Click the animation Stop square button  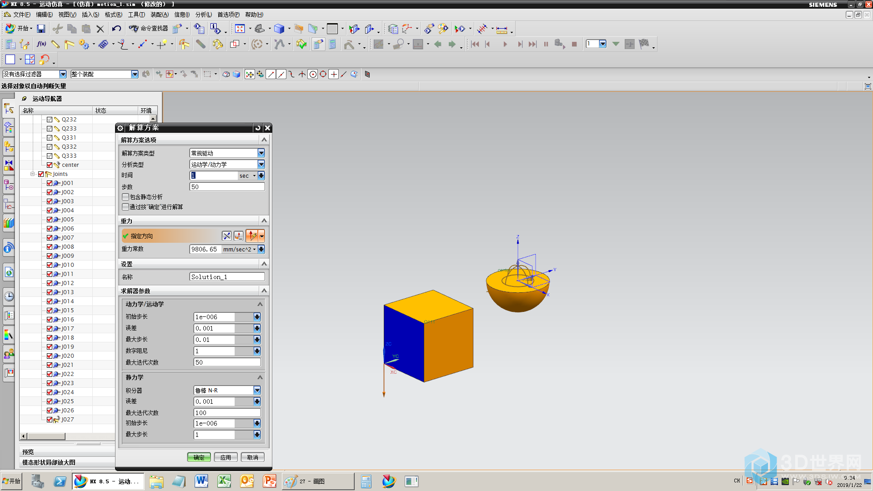574,44
